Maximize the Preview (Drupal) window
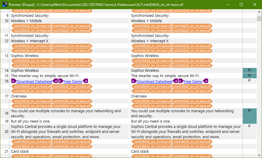Viewport: 262px width, 158px height. point(241,4)
